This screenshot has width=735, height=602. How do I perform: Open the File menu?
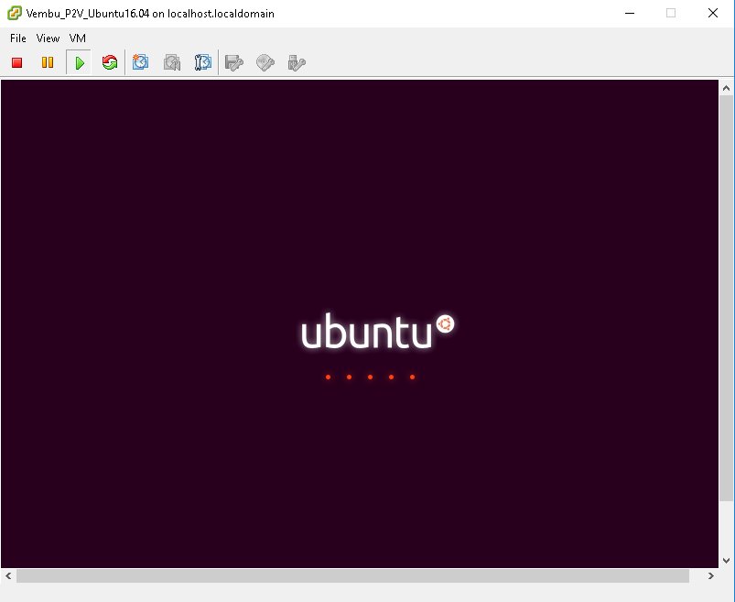18,38
